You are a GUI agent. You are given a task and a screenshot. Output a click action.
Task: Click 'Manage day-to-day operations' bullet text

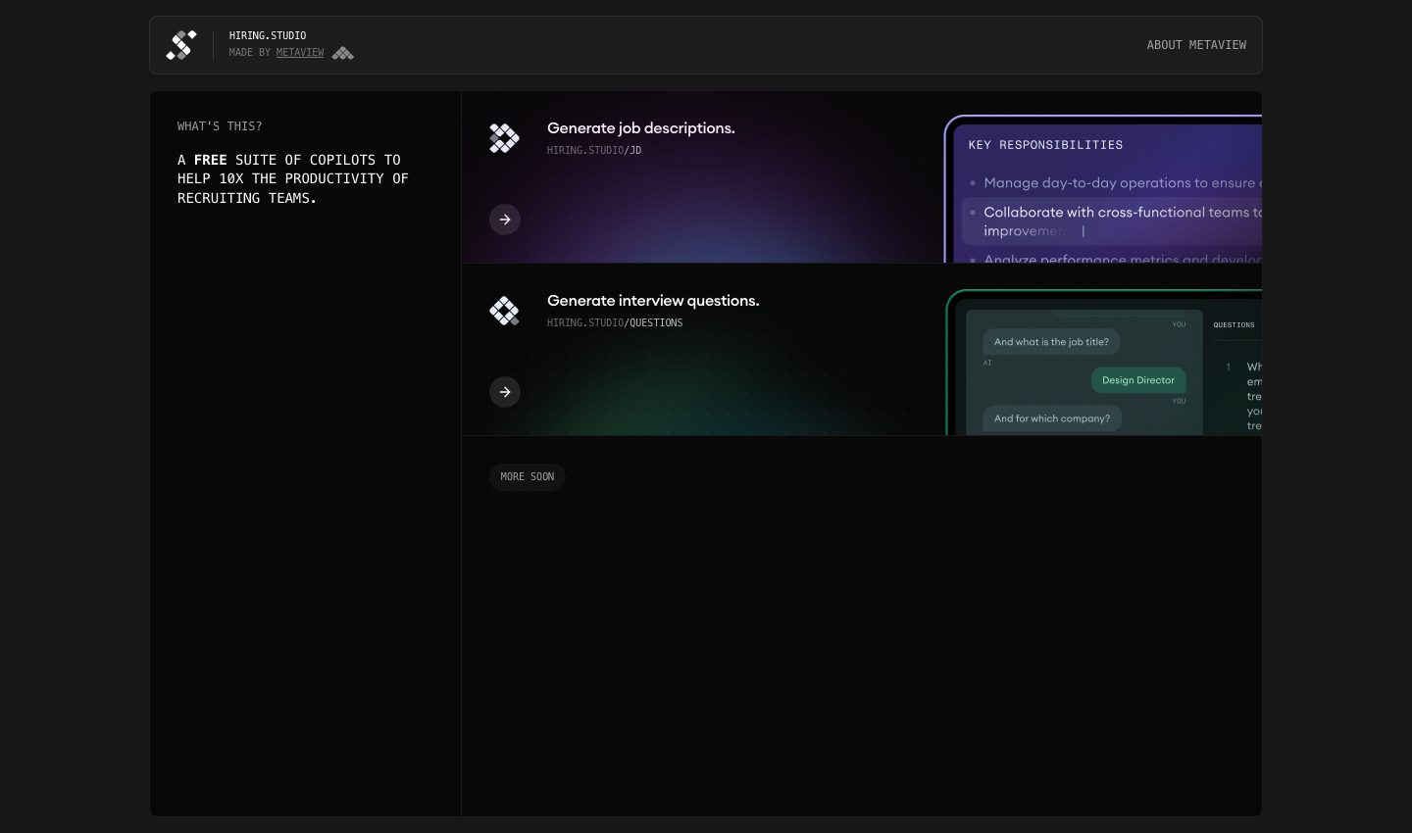(x=1123, y=183)
